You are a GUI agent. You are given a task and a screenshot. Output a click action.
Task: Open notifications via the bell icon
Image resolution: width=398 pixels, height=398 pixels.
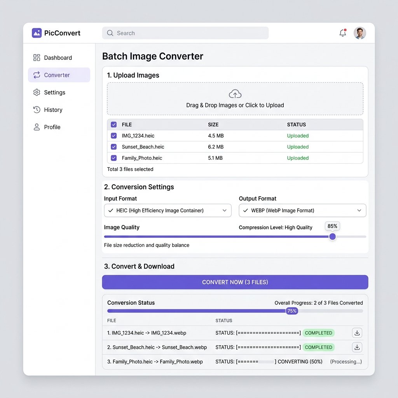tap(343, 33)
